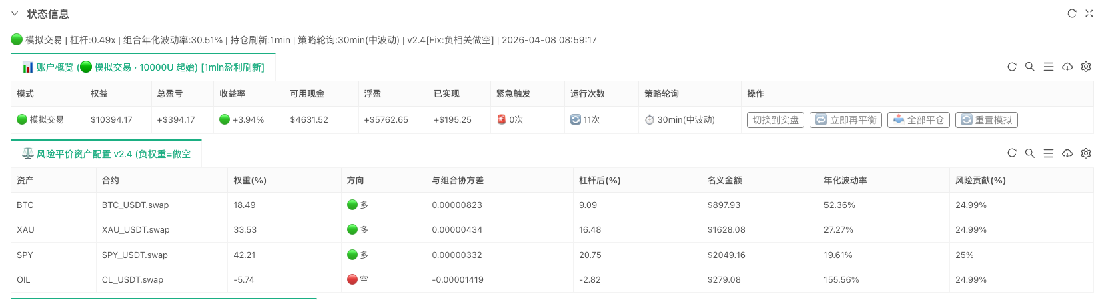This screenshot has height=300, width=1104.
Task: Open list menu icon of 账户概览 table
Action: [x=1049, y=67]
